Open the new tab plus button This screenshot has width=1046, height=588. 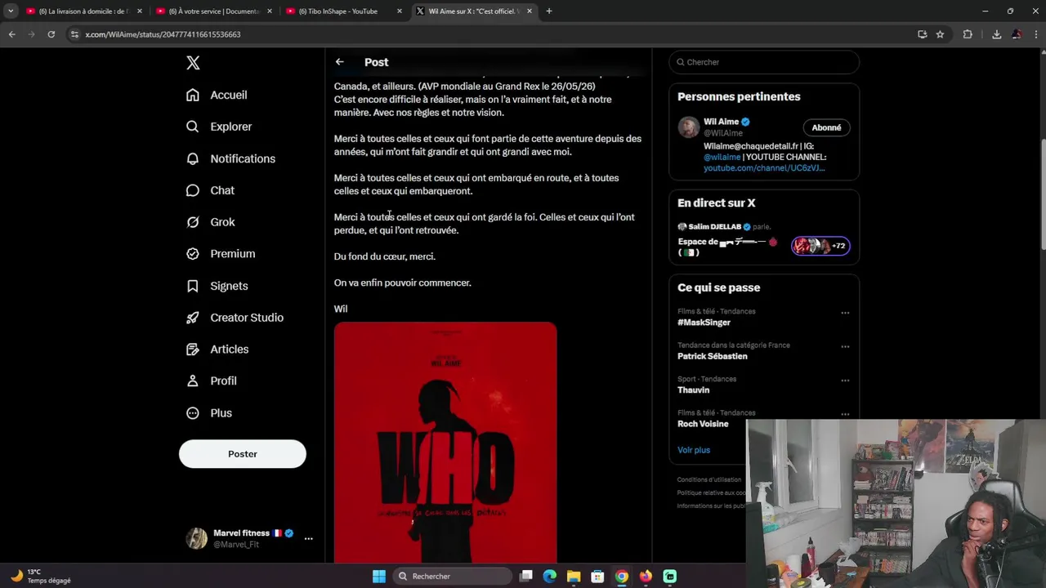coord(549,11)
